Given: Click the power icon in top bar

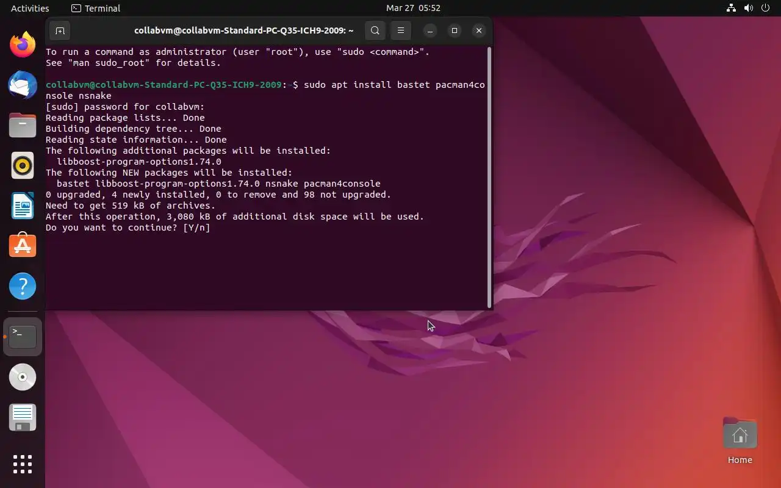Looking at the screenshot, I should pyautogui.click(x=766, y=8).
